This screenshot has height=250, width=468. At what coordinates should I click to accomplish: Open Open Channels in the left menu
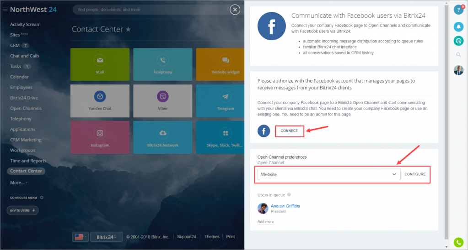[x=26, y=108]
